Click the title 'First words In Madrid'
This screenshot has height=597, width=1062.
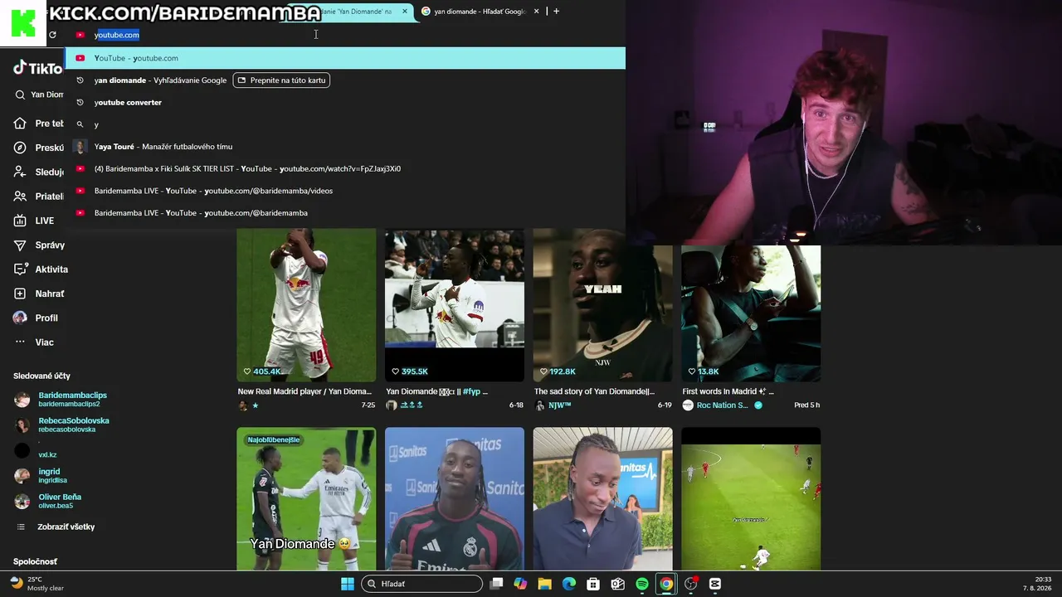tap(728, 391)
